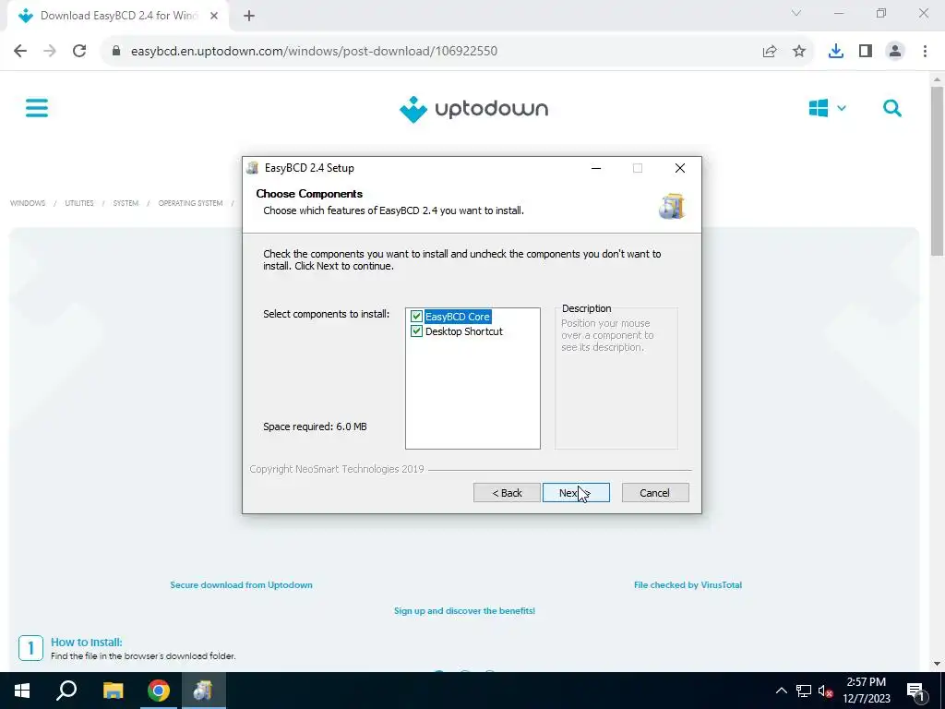The width and height of the screenshot is (945, 709).
Task: Click Secure download from Uptodown
Action: pyautogui.click(x=241, y=584)
